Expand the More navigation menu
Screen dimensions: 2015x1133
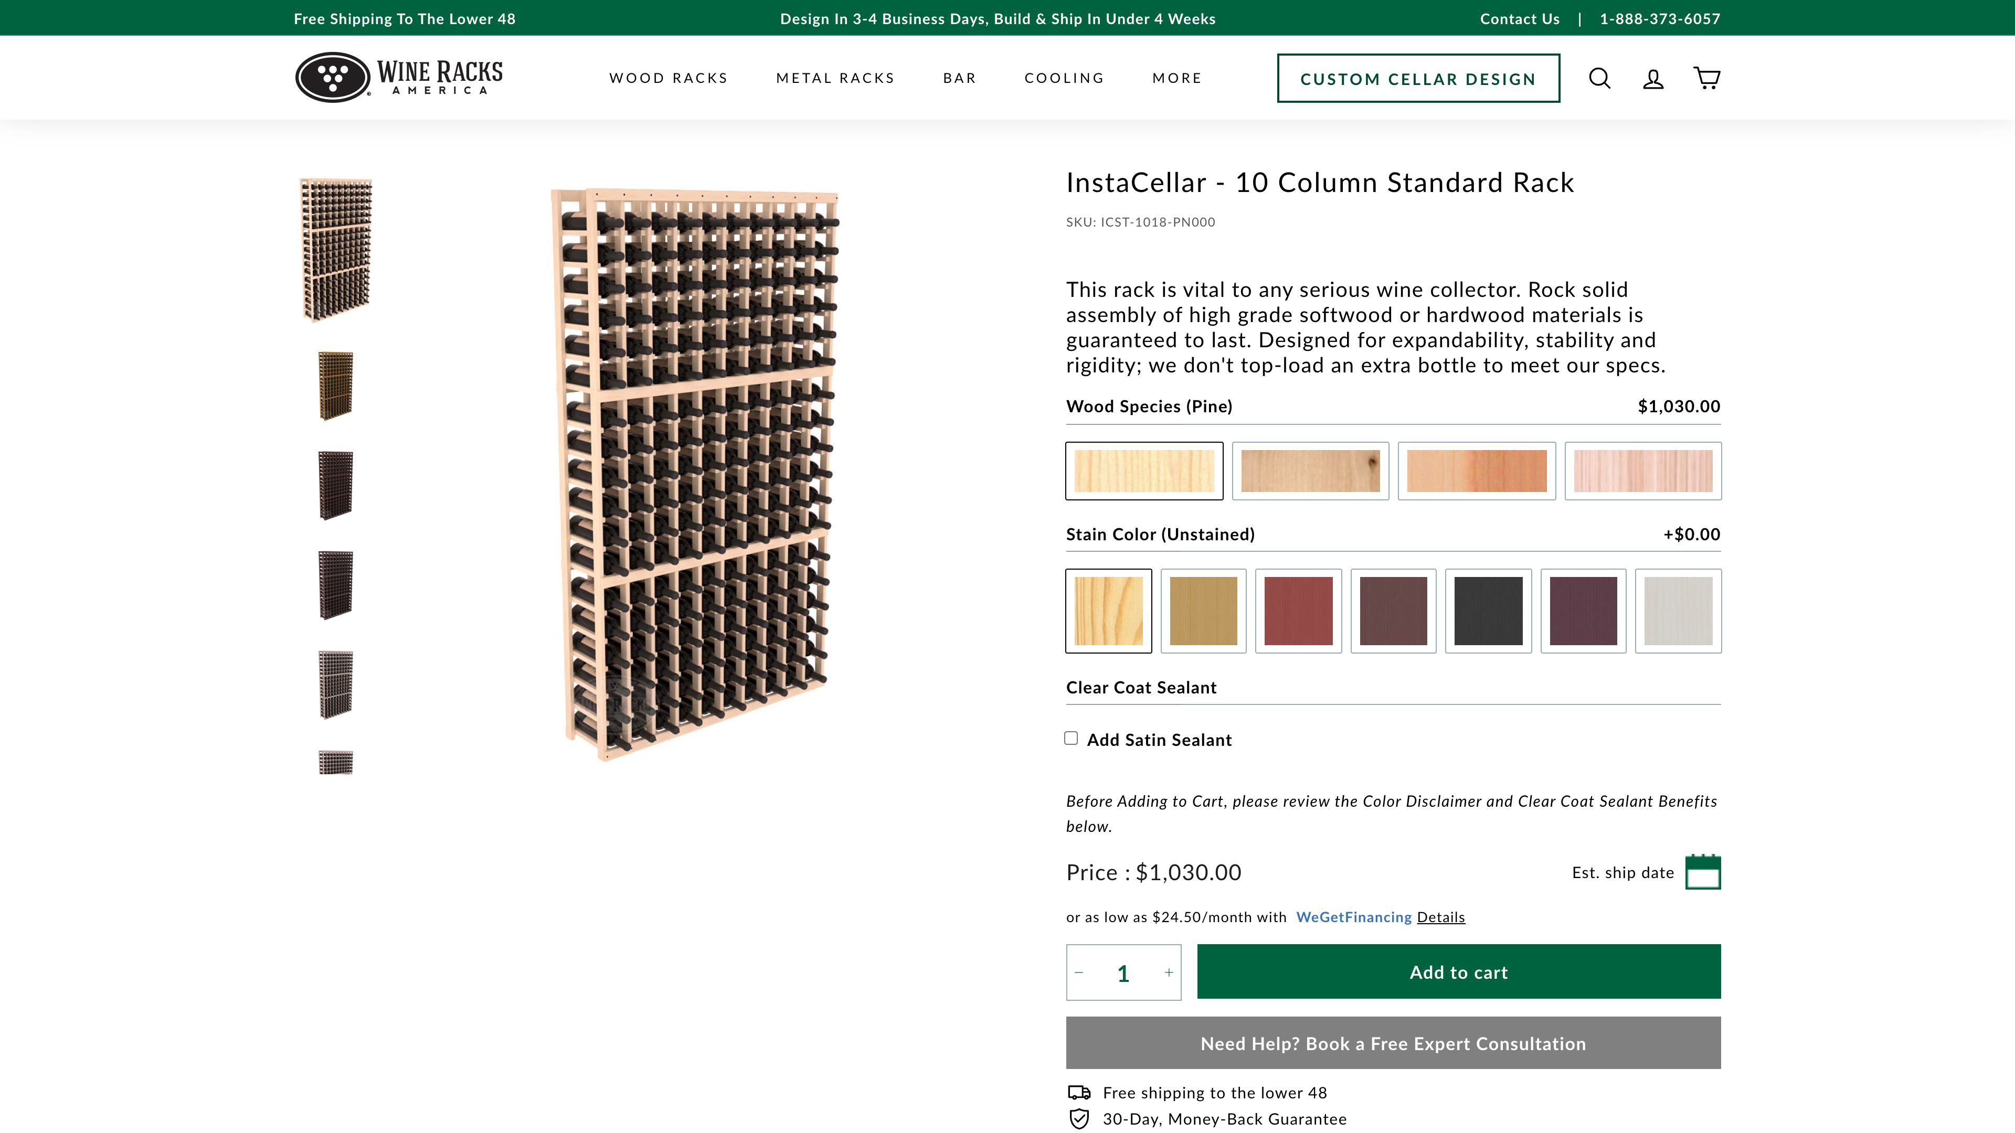pos(1176,78)
